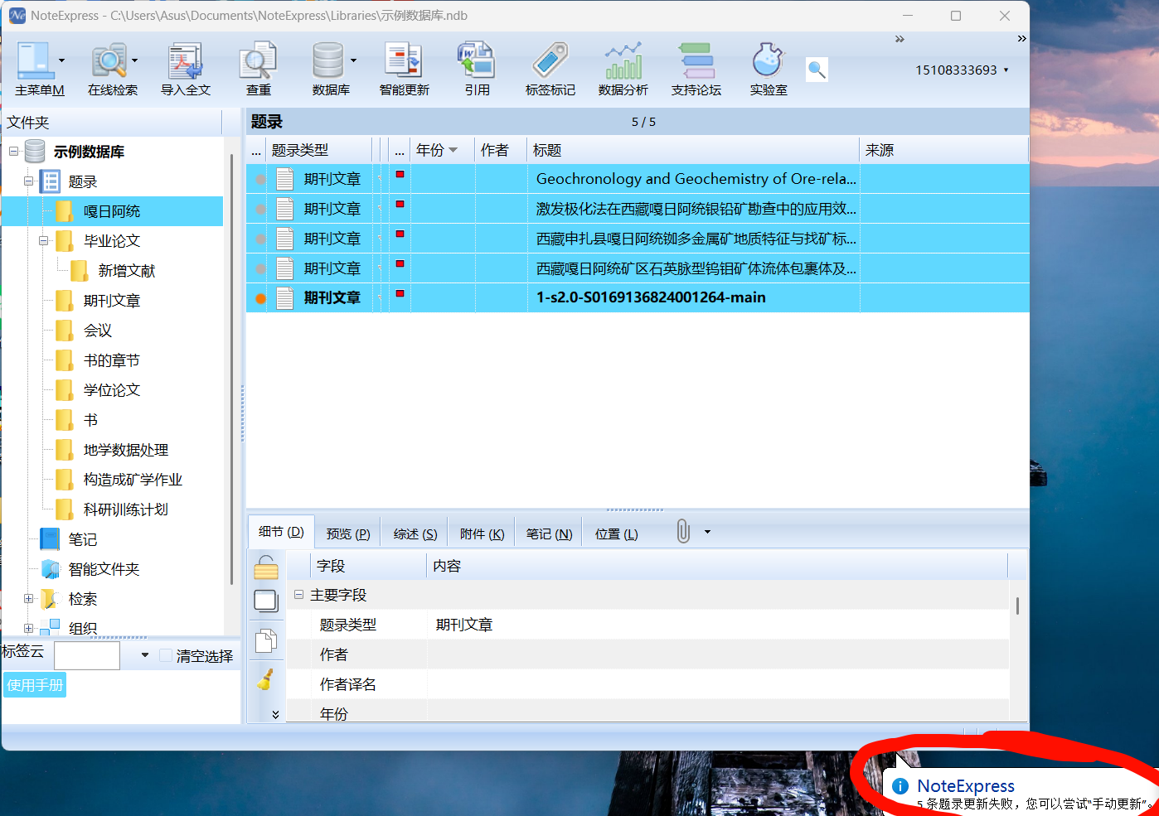Open the 在线检索 dropdown arrow
Viewport: 1159px width, 816px height.
click(x=134, y=60)
